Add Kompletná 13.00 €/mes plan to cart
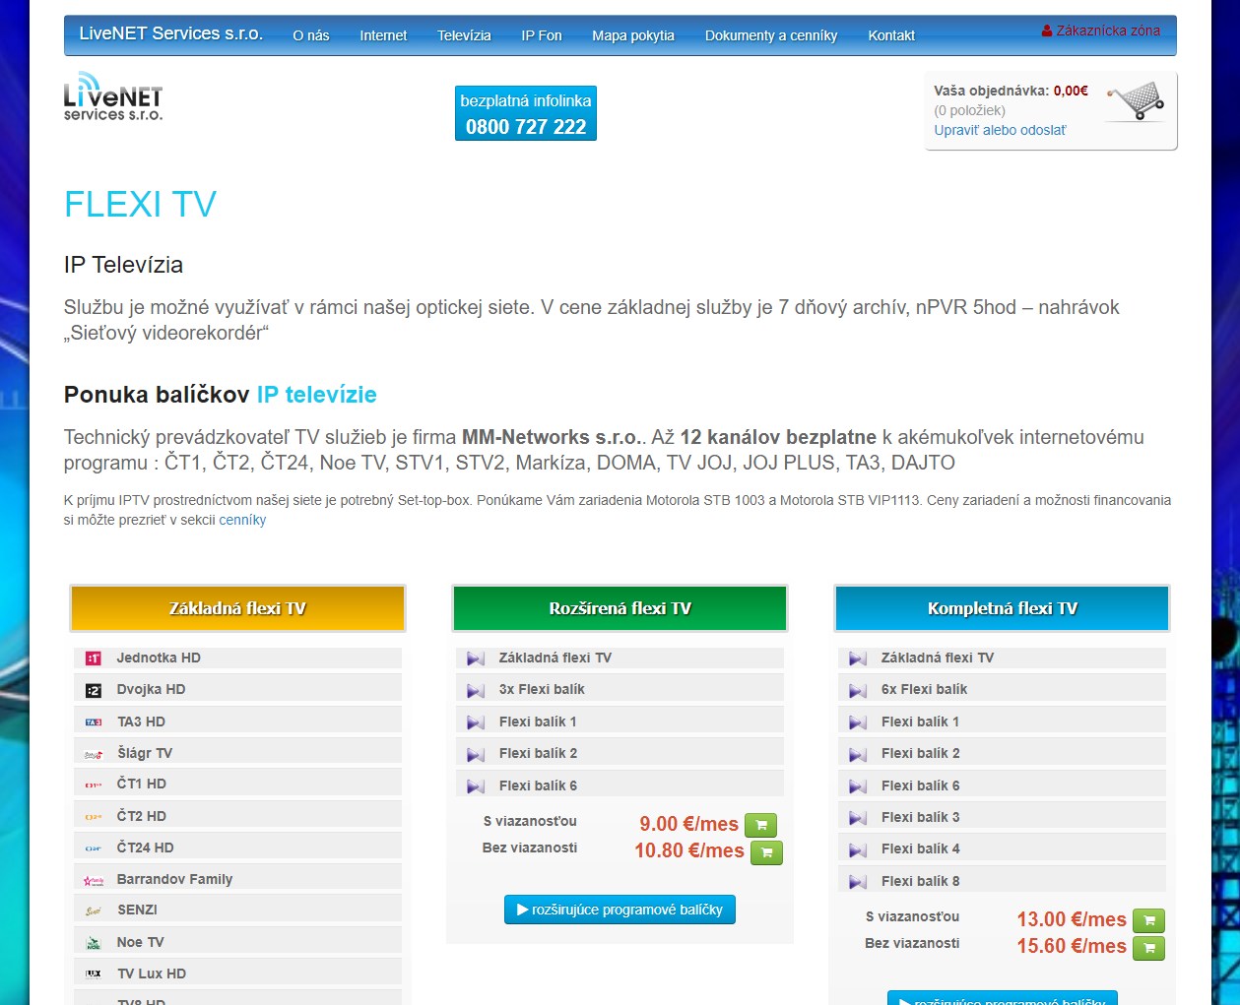1240x1005 pixels. [x=1148, y=920]
